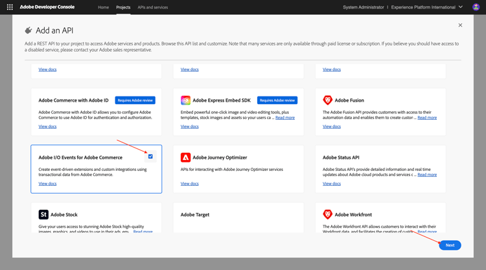486x270 pixels.
Task: Click the Adobe Workfront icon
Action: click(327, 214)
